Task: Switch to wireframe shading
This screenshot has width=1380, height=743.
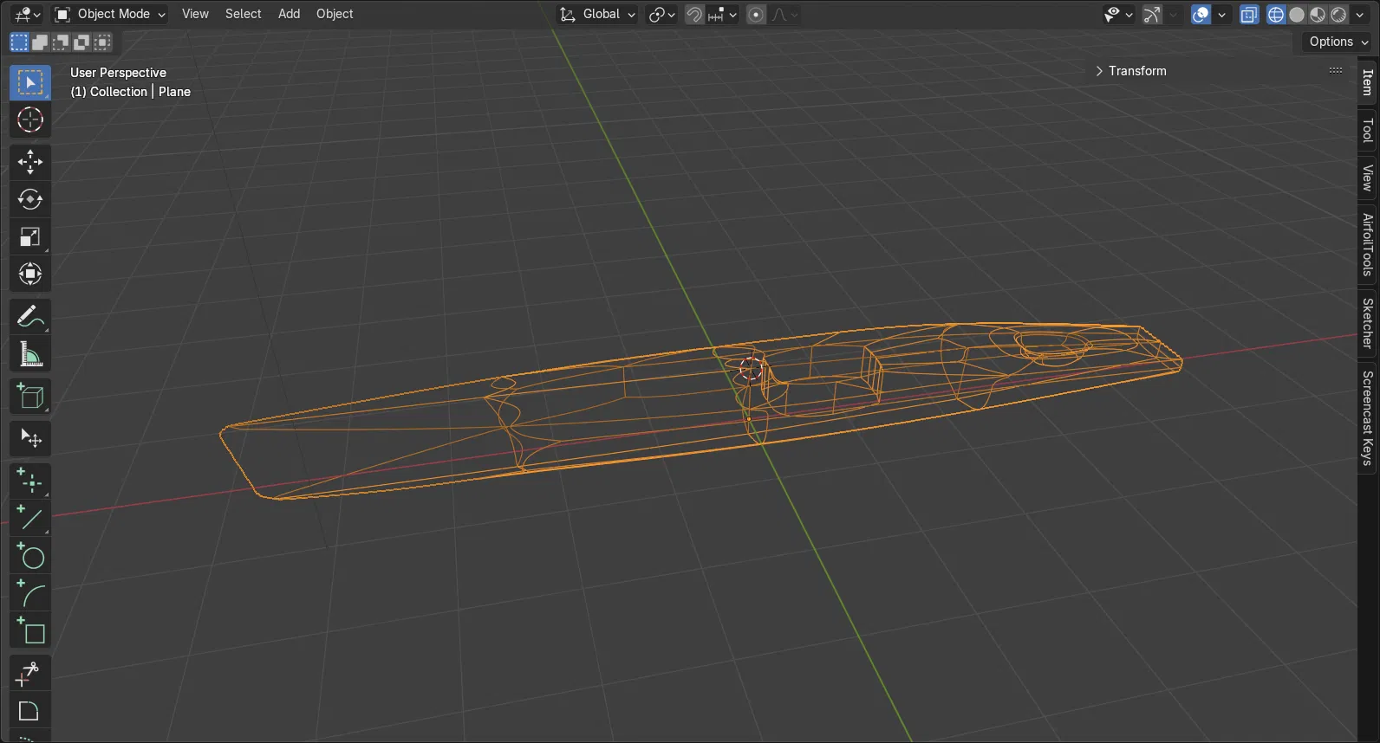Action: [x=1276, y=14]
